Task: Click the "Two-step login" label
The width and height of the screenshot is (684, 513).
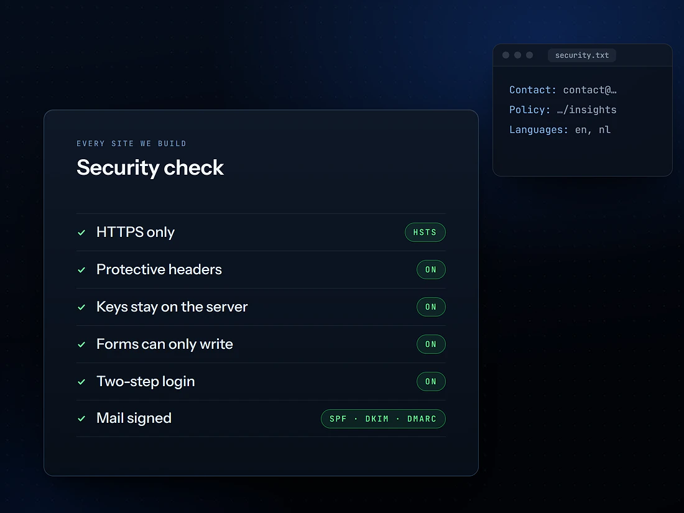Action: pos(146,381)
